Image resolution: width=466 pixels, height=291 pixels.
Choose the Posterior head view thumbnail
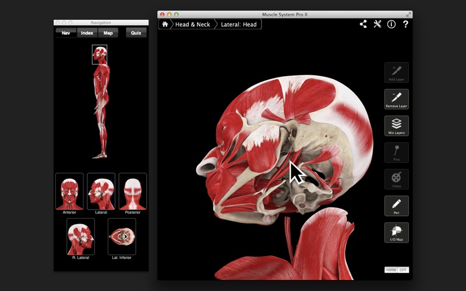(x=133, y=191)
